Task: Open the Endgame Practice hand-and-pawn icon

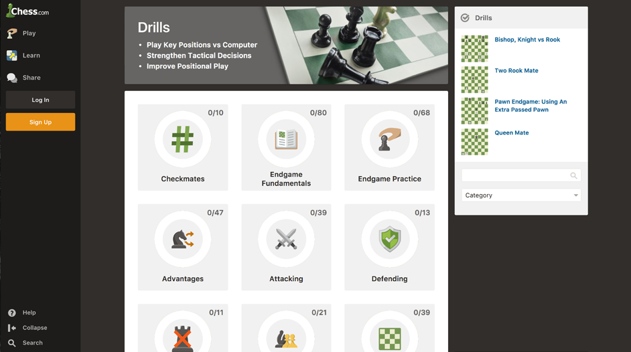Action: 390,139
